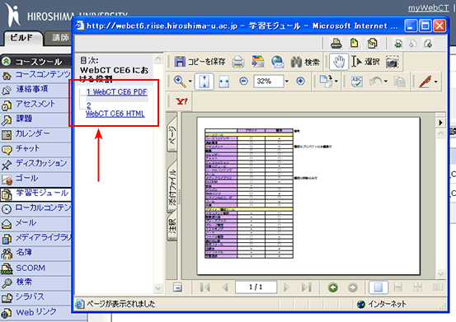This screenshot has width=456, height=322.
Task: Click the save a copy disk icon
Action: click(x=180, y=62)
